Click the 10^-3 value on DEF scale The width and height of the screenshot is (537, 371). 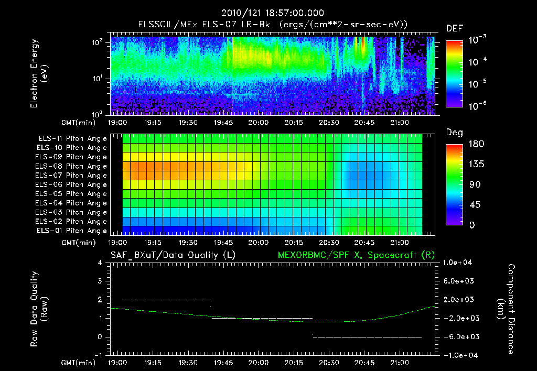(477, 40)
